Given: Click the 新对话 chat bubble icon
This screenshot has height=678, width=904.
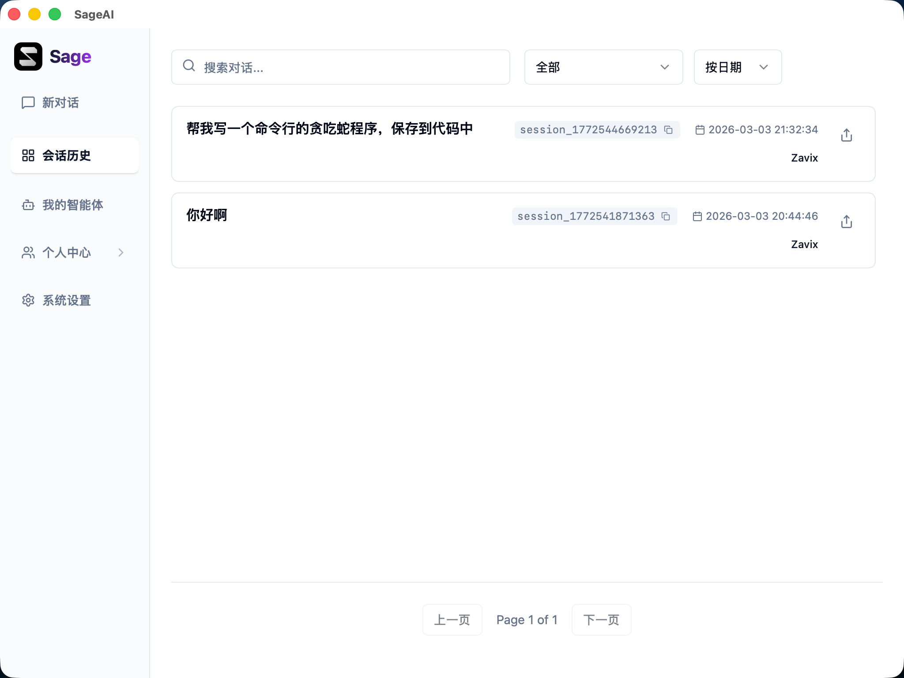Looking at the screenshot, I should [x=28, y=103].
